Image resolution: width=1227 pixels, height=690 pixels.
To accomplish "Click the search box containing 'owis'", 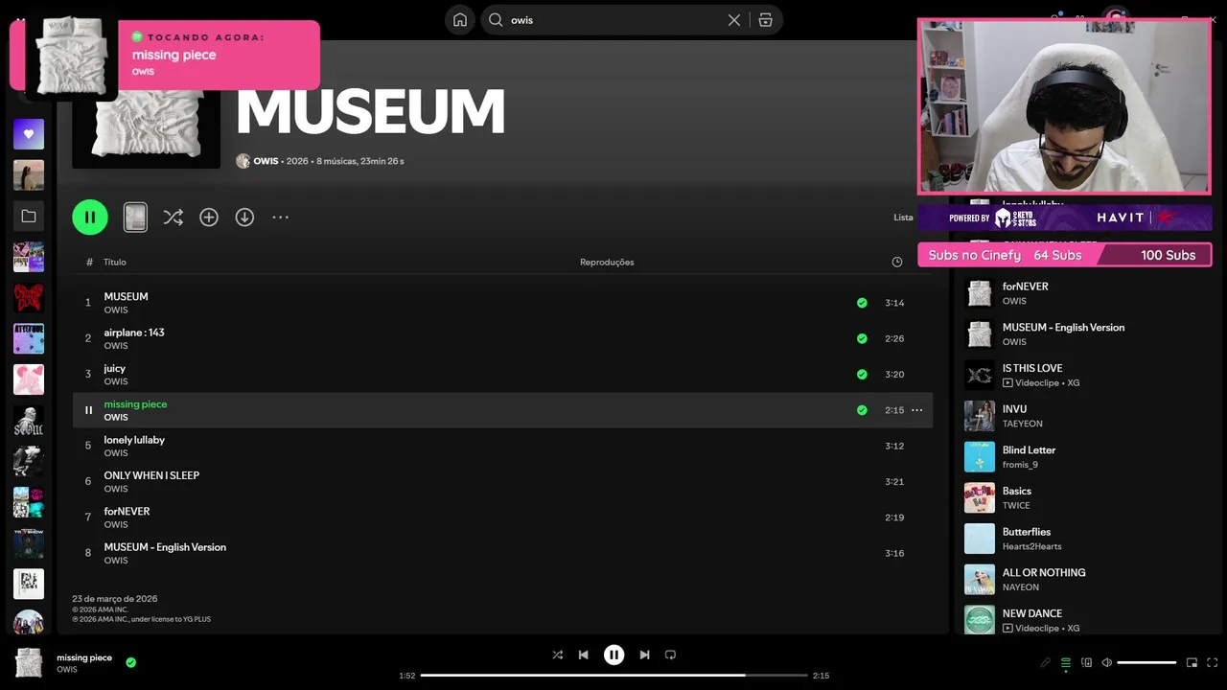I will point(632,20).
